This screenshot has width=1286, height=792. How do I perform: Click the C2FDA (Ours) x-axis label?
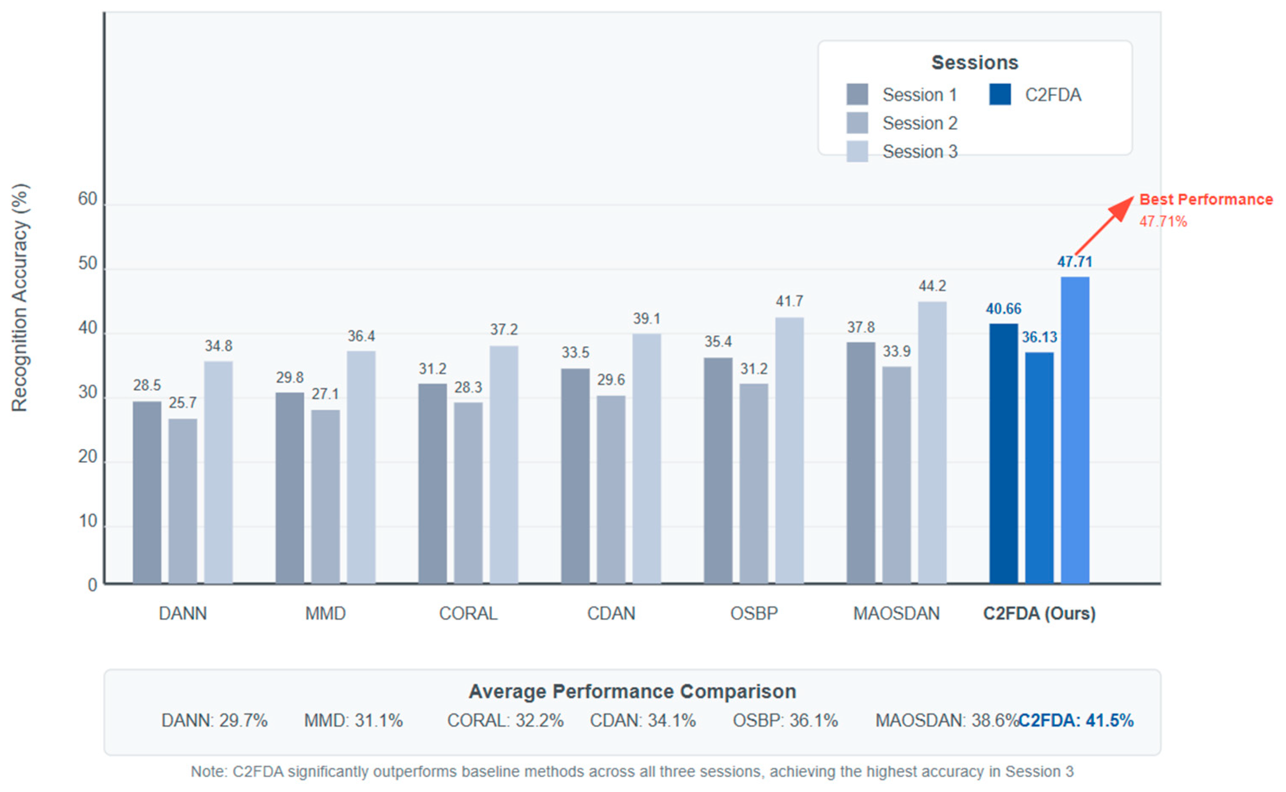(1039, 613)
